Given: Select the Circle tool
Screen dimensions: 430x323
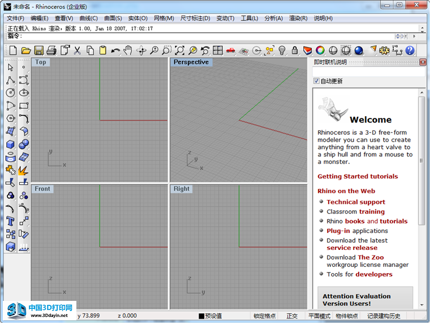Looking at the screenshot, I should click(x=10, y=93).
